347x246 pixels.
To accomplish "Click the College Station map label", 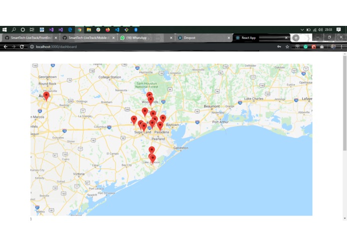I will tap(109, 77).
